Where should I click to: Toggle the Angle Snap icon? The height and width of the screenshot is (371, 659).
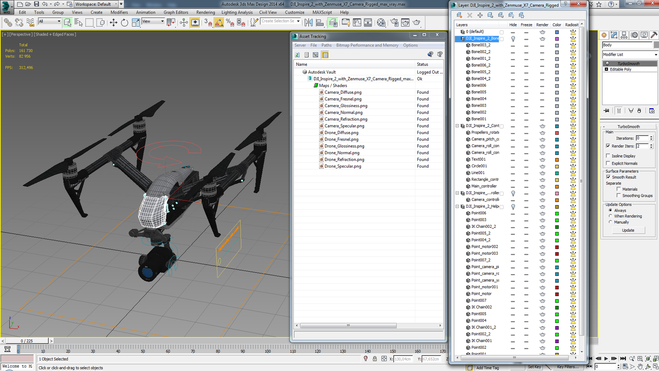click(219, 23)
